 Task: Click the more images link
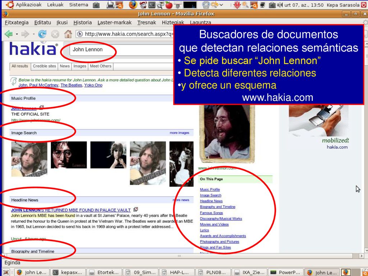[x=179, y=133]
